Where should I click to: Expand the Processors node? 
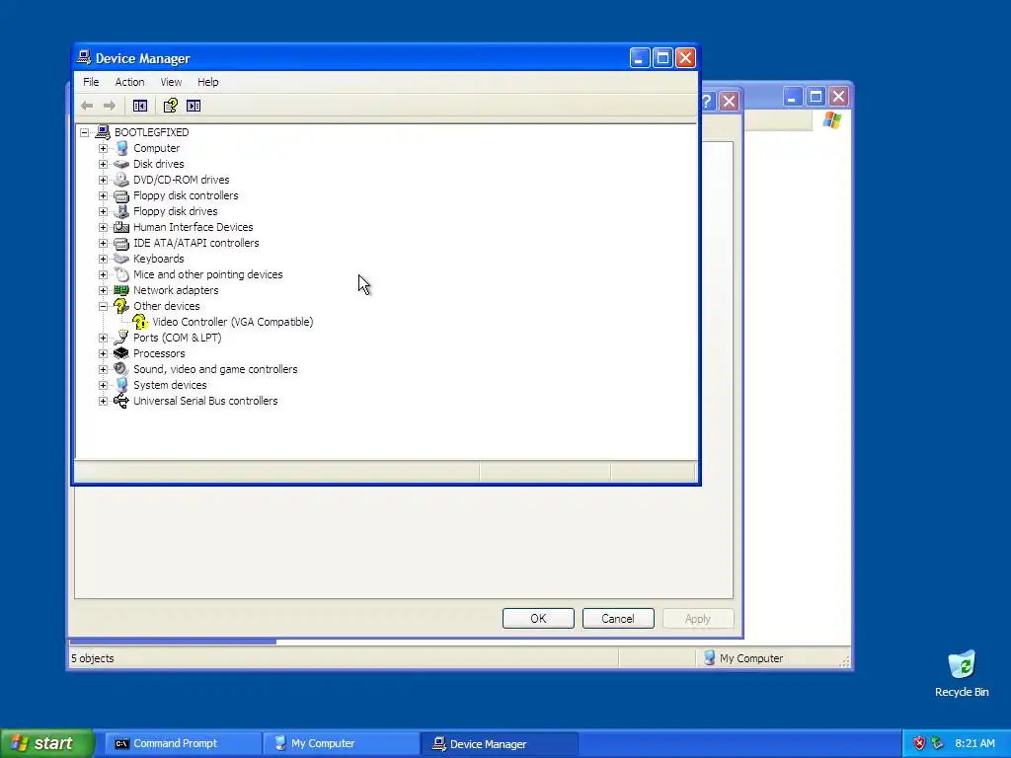[x=103, y=353]
